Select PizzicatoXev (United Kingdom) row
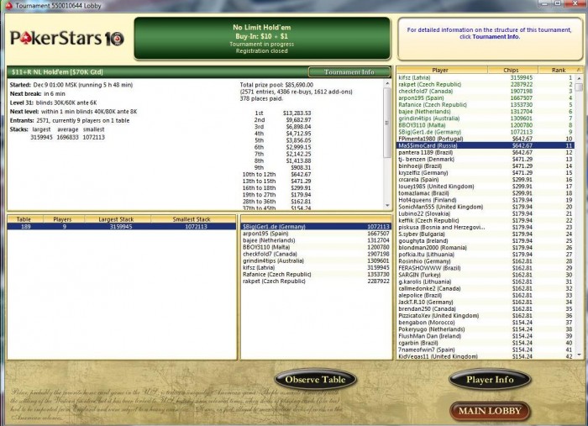 coord(486,316)
